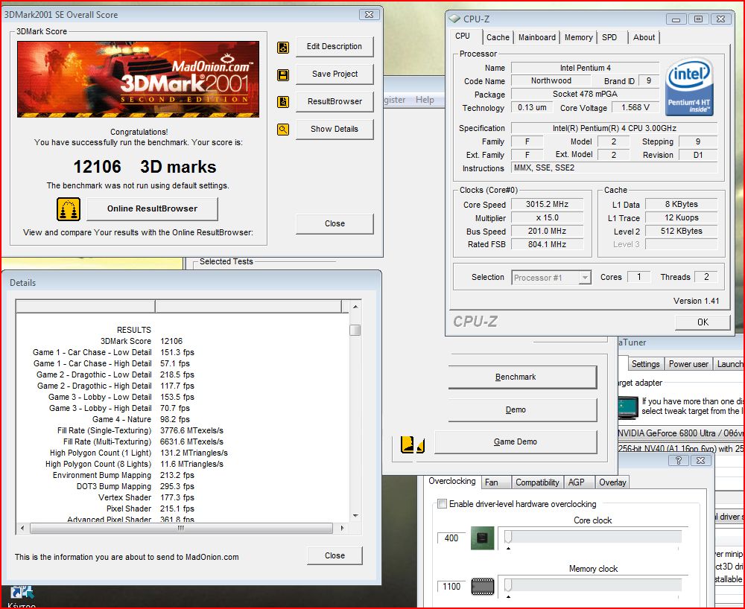Select the 'DOT3 Bump Mapping' result row
The height and width of the screenshot is (609, 745).
pos(136,486)
